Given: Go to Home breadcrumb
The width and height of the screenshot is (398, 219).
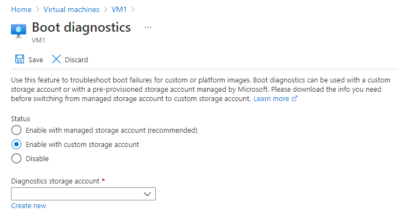Looking at the screenshot, I should 20,9.
